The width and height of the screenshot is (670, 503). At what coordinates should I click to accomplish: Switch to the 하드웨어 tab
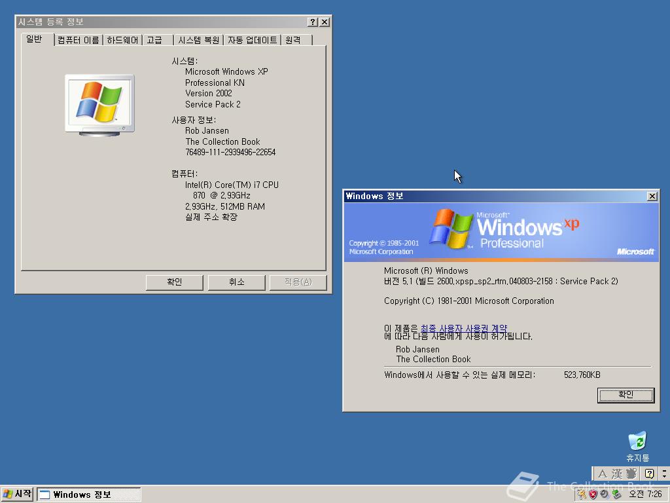point(122,40)
